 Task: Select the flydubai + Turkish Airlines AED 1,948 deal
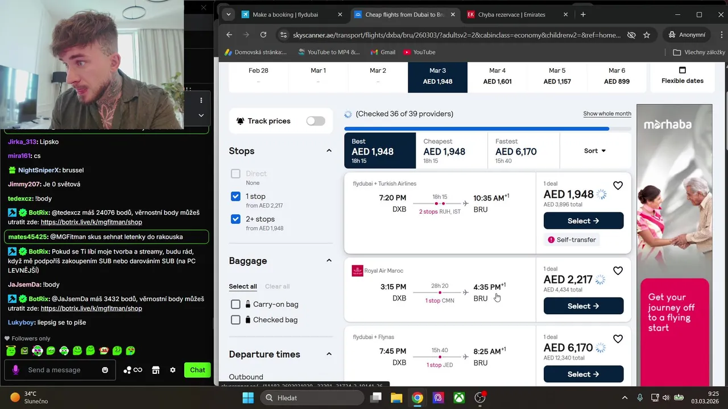(x=584, y=220)
